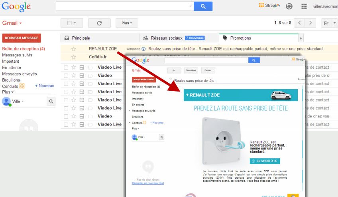Viewport: 338px width, 197px height.
Task: Click the Conduits pipeline grid icon
Action: coord(22,86)
